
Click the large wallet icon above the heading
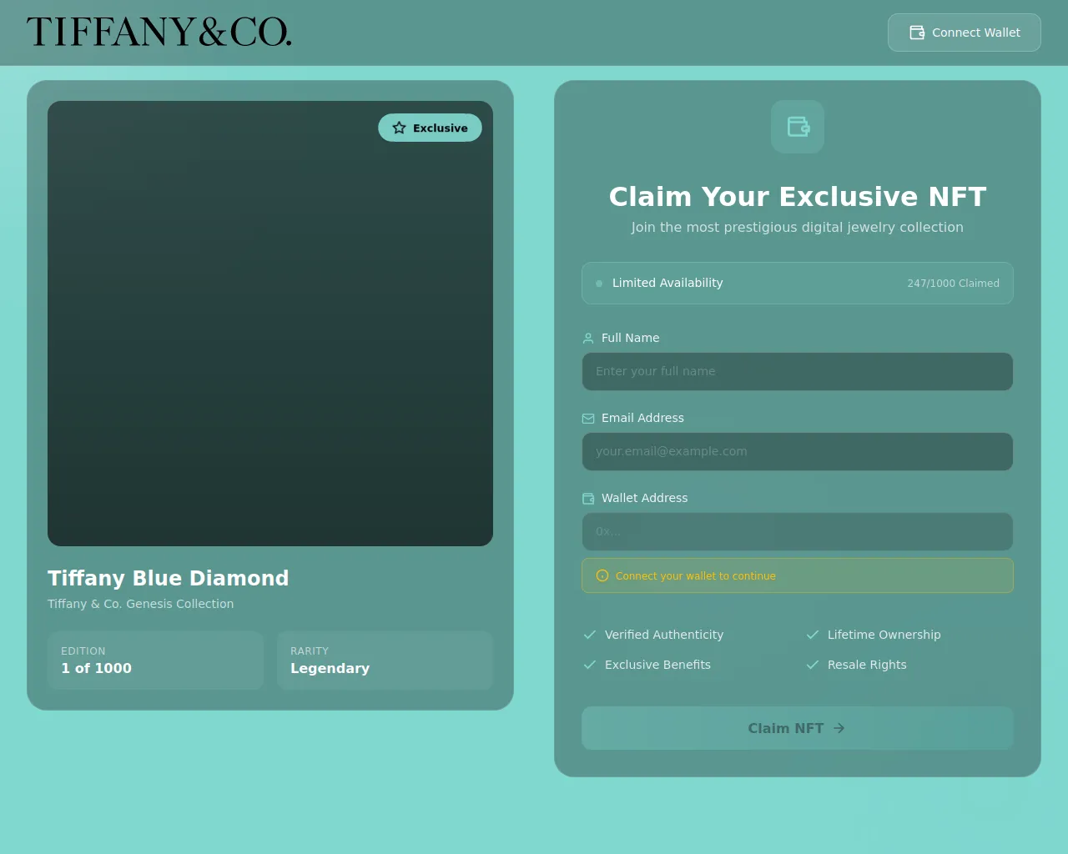[x=798, y=127]
